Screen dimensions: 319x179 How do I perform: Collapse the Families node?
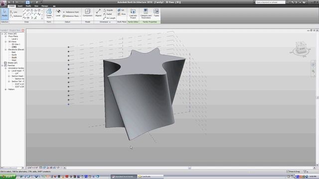click(x=2, y=66)
